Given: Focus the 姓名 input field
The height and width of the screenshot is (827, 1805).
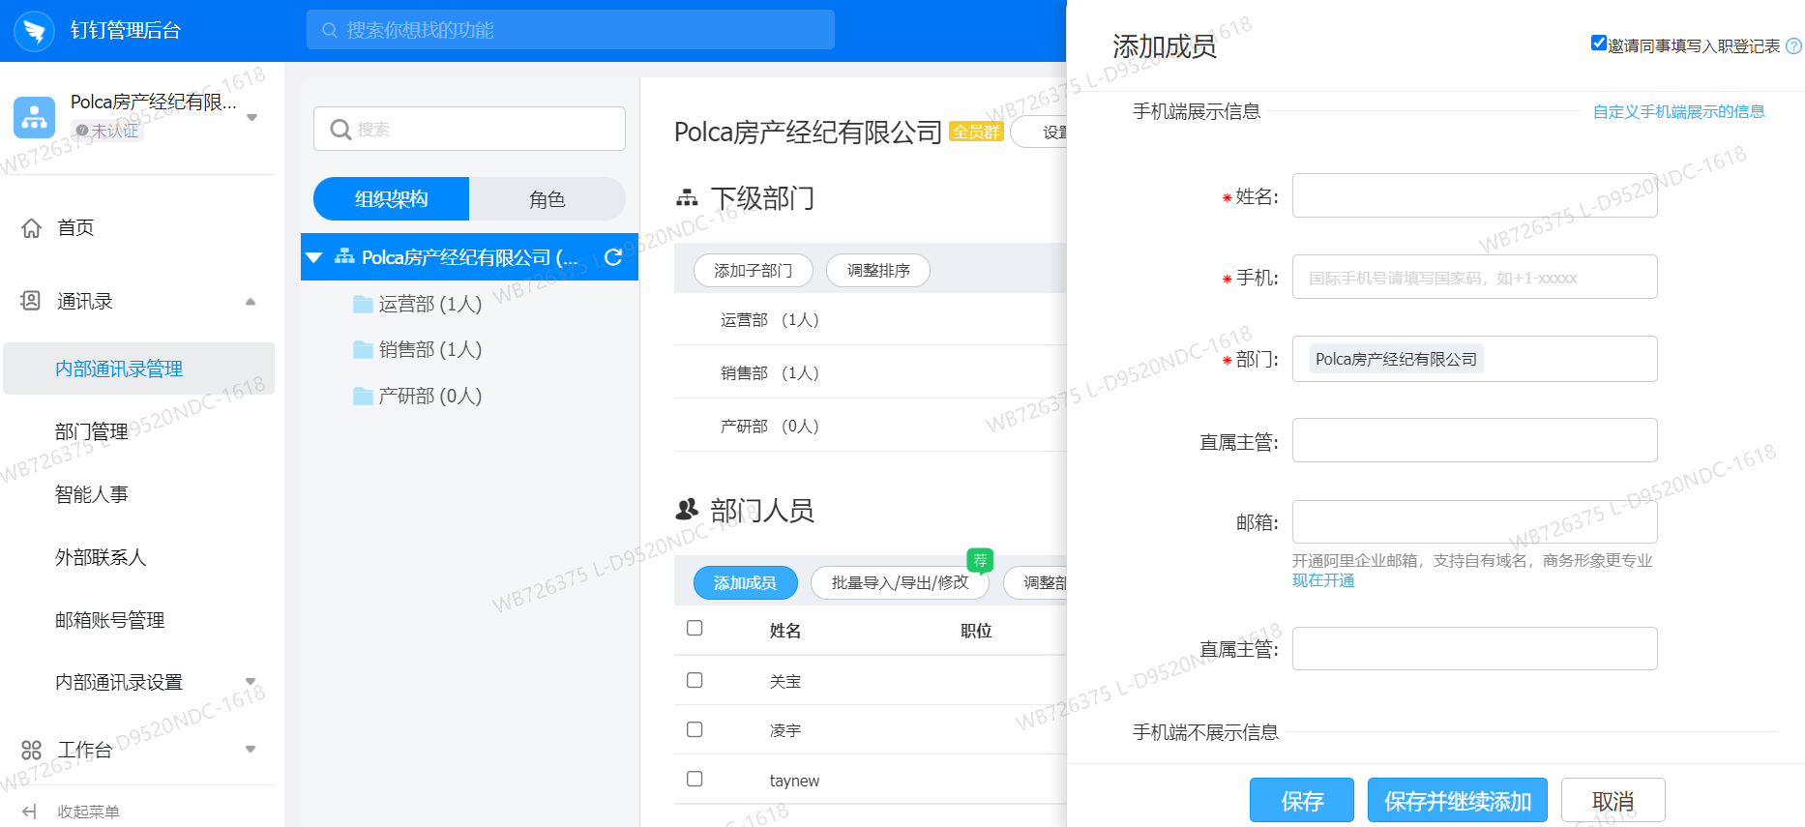Looking at the screenshot, I should coord(1474,196).
